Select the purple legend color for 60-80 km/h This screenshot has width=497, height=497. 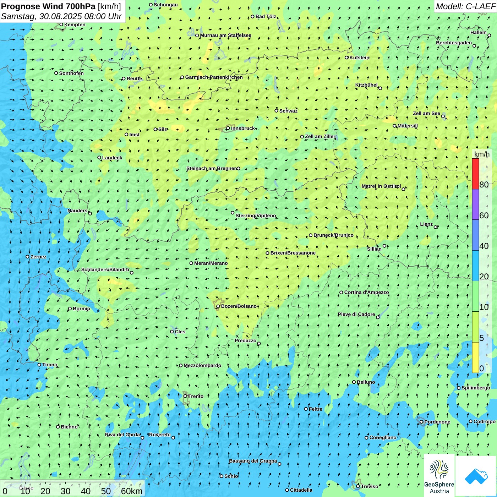[475, 204]
